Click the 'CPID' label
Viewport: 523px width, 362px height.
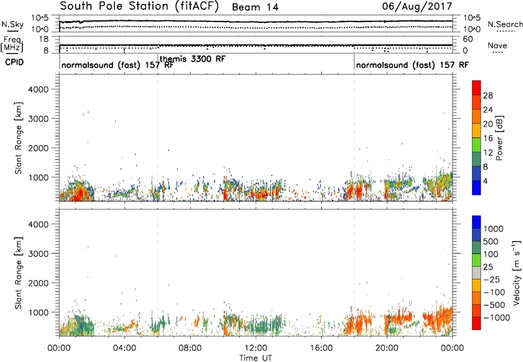pos(14,62)
